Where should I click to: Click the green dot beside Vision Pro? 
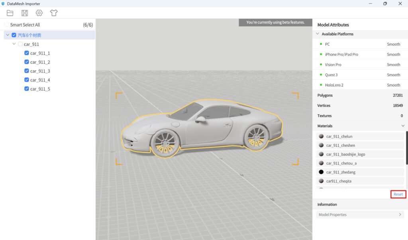point(321,65)
